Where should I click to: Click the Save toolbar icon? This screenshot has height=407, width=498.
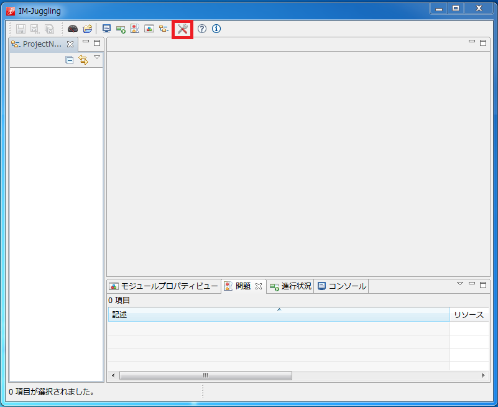21,29
